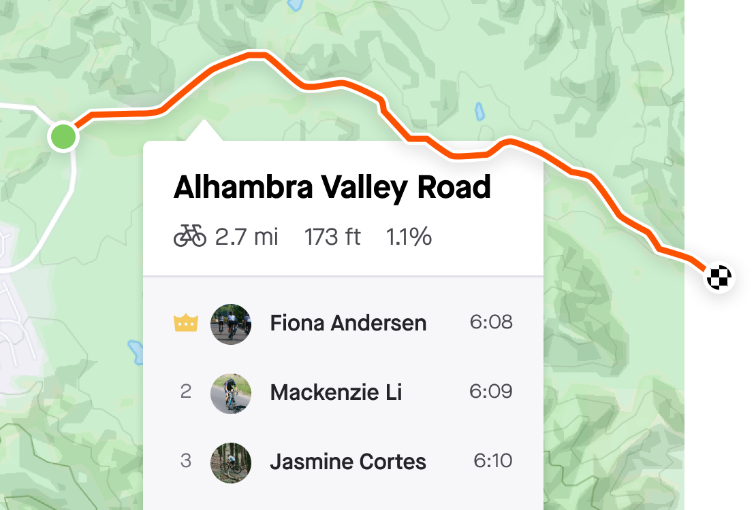756x510 pixels.
Task: Click the checkered finish flag marker
Action: (719, 277)
